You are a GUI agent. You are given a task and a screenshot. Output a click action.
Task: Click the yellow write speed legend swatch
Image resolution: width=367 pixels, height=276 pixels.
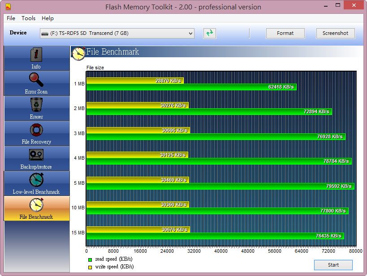click(90, 267)
